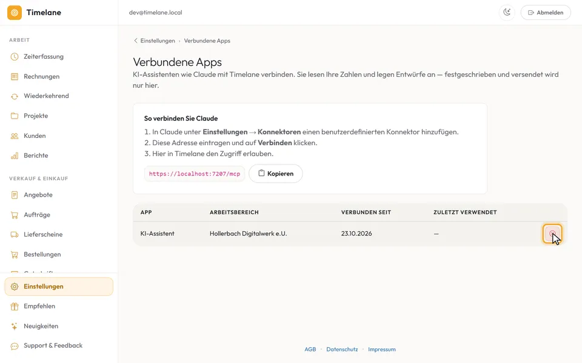Click the Kunden people icon
Image resolution: width=582 pixels, height=363 pixels.
(15, 136)
